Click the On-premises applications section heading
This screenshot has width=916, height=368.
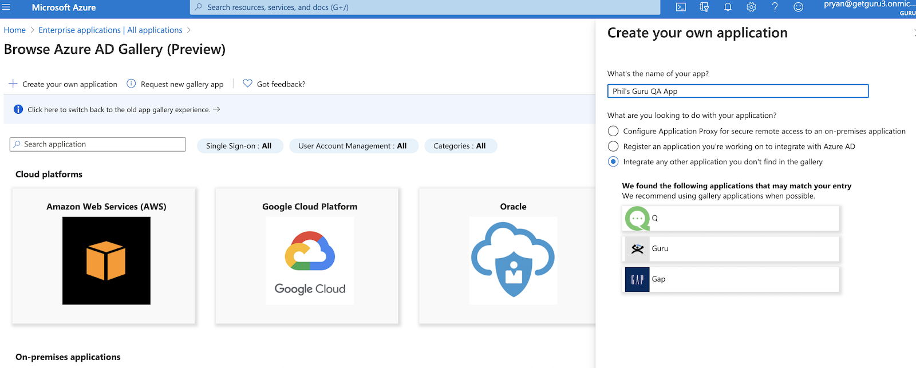(68, 357)
